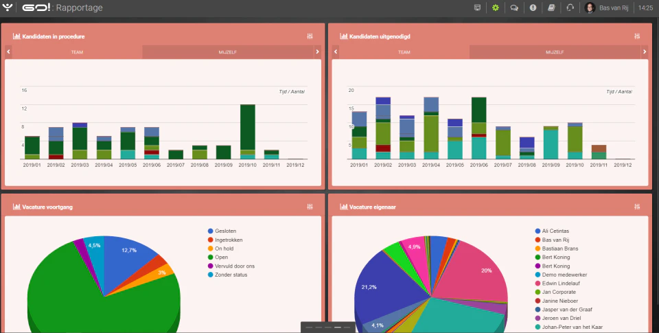
Task: Click left arrow in Kandidaten uitgenodigd tabs
Action: click(336, 51)
